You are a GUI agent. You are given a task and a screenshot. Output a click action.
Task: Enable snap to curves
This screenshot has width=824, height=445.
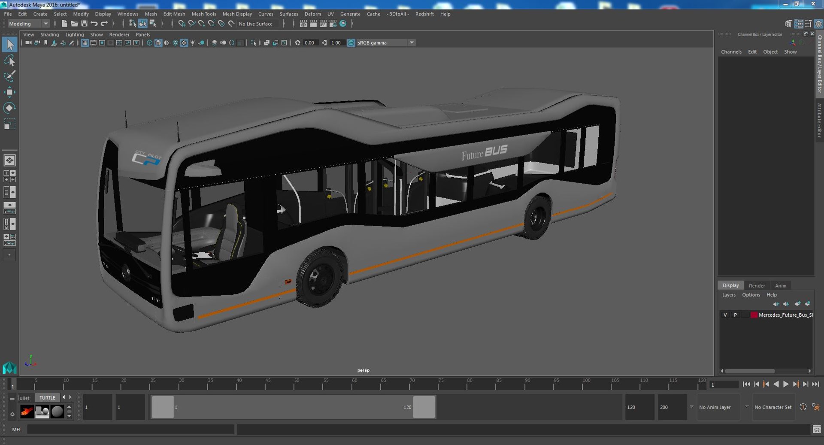click(191, 24)
